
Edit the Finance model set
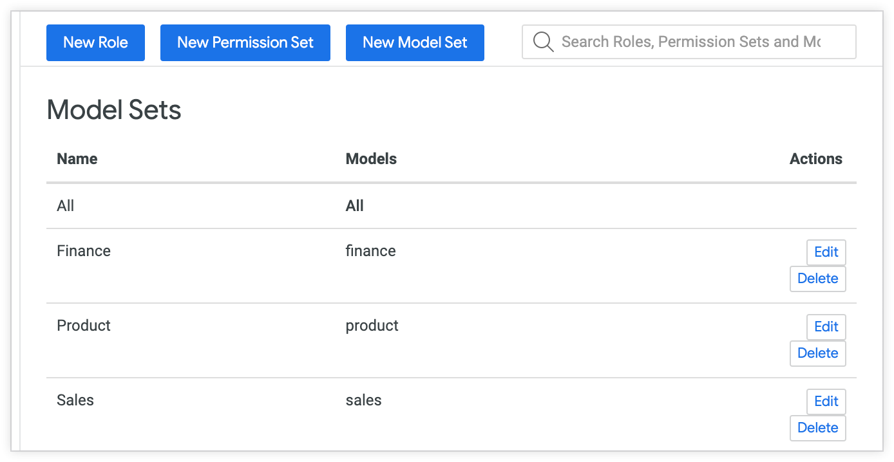tap(826, 252)
